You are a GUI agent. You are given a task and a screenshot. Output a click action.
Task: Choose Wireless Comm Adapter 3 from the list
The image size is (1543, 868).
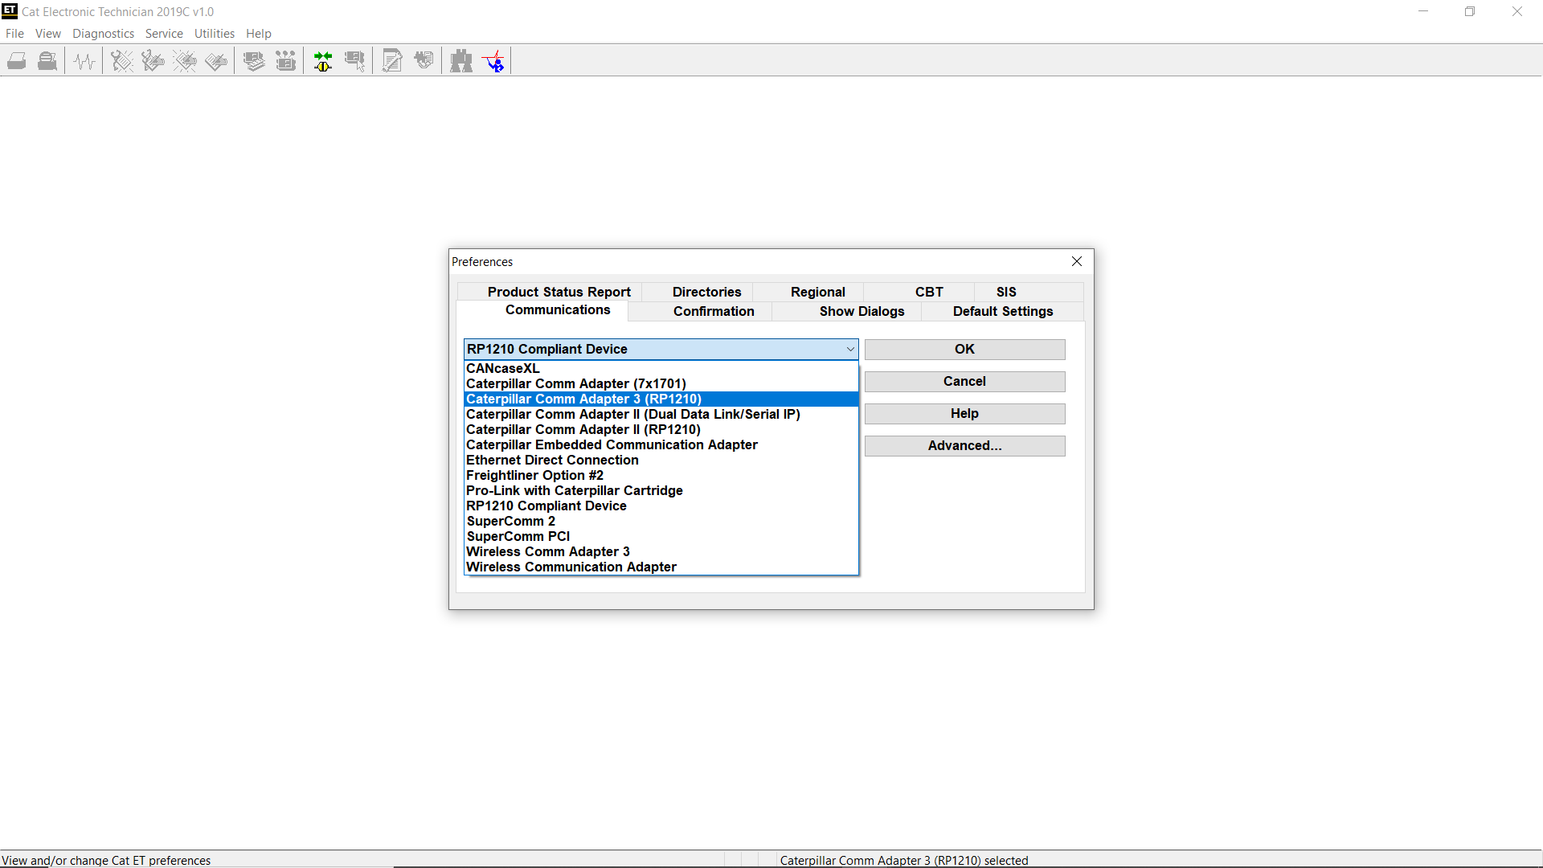pos(547,551)
